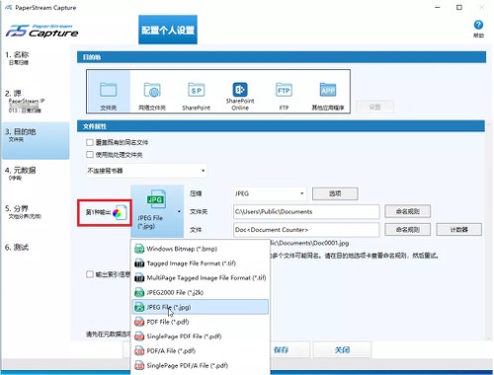Click the large JPG file format icon
The image size is (494, 375).
coord(156,198)
